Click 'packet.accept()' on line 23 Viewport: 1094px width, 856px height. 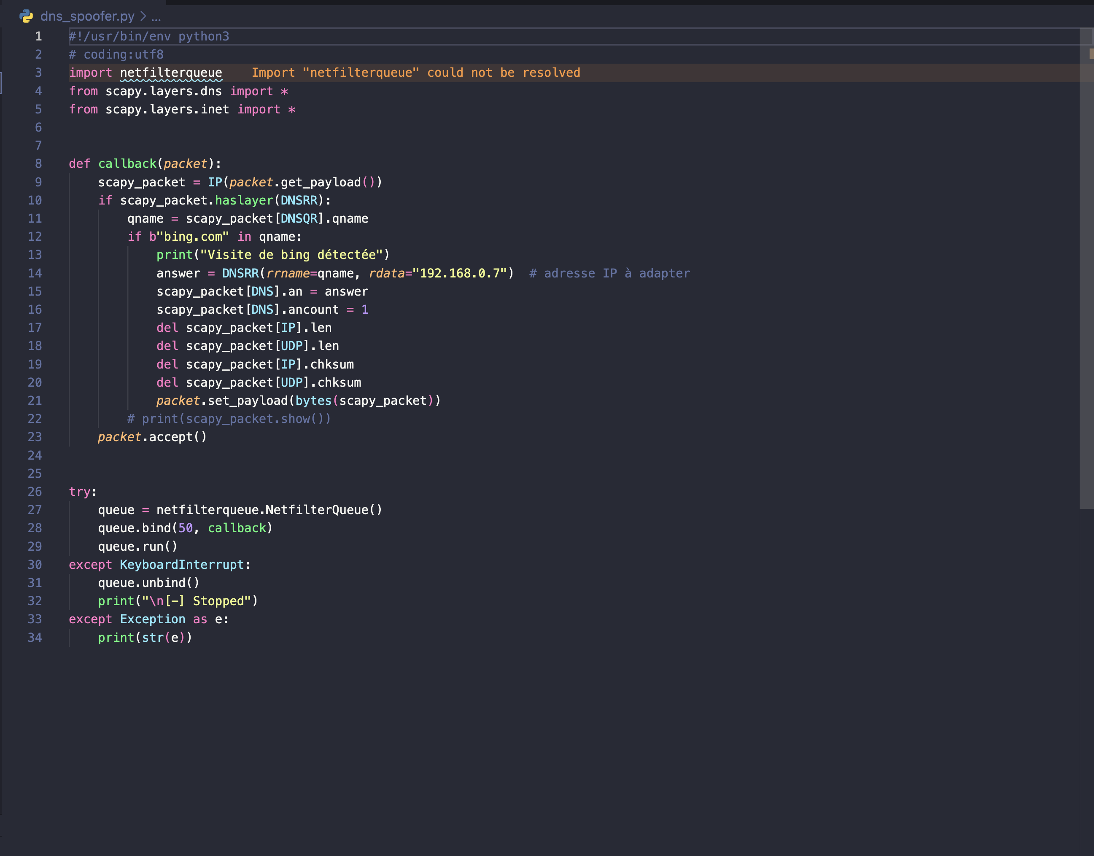(x=152, y=437)
